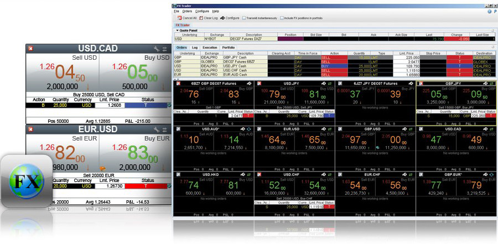
Task: Click the 1.11510 limit price in the USD.CHF cell
Action: [x=317, y=207]
